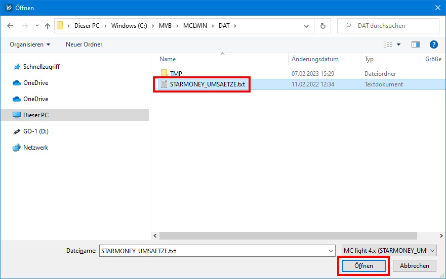Go back with the left arrow
The image size is (446, 279).
[x=10, y=26]
